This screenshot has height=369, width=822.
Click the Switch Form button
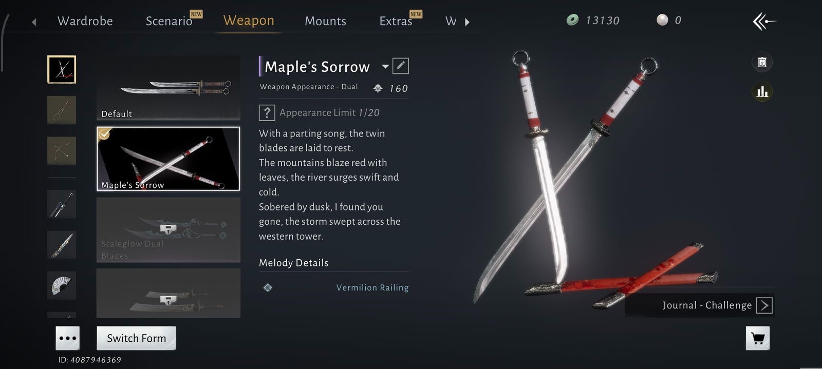(136, 338)
